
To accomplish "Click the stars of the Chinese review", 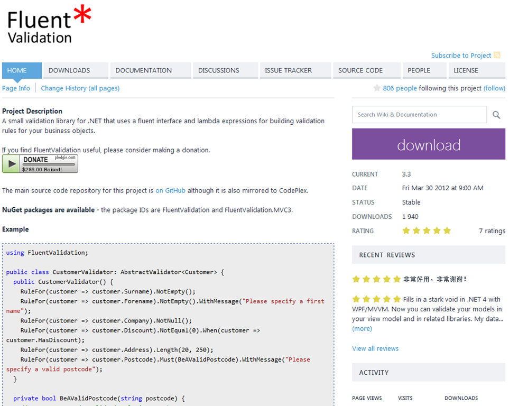I will coord(376,279).
